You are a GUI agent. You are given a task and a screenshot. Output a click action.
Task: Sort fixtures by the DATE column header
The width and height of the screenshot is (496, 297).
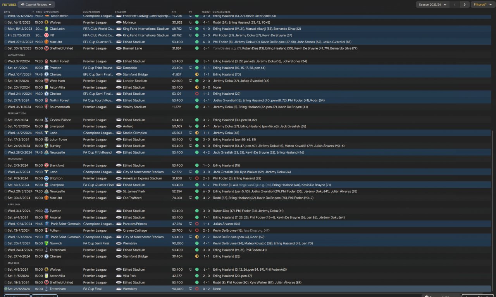point(7,12)
